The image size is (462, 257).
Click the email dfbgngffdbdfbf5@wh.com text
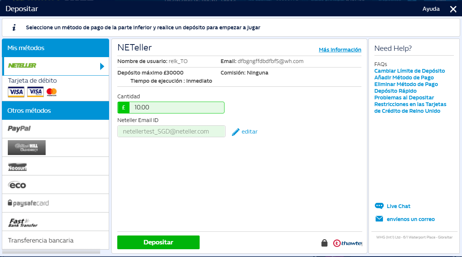click(271, 61)
